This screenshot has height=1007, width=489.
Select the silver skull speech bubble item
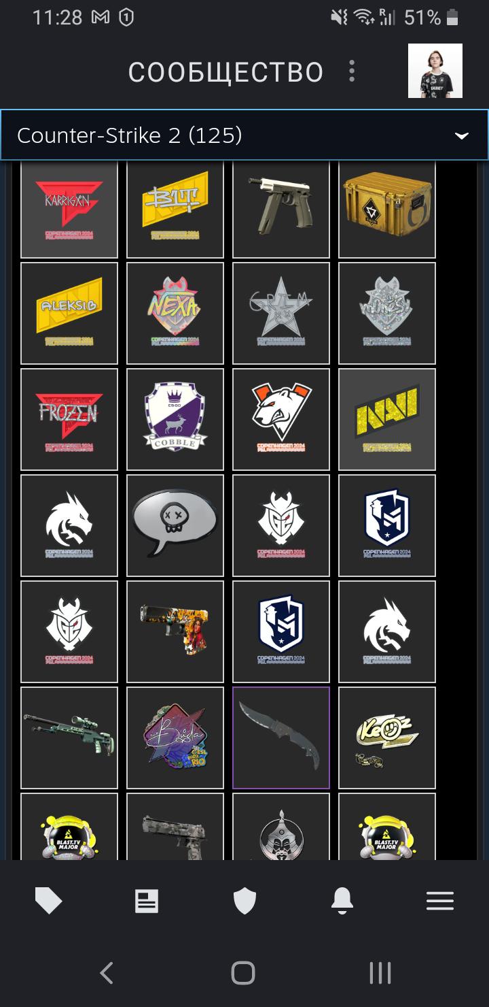pos(175,526)
